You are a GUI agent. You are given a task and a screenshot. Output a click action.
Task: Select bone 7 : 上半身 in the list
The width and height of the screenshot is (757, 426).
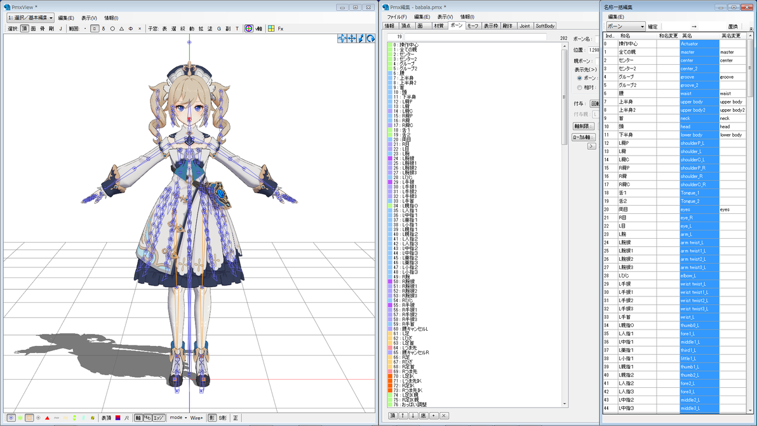pos(474,78)
